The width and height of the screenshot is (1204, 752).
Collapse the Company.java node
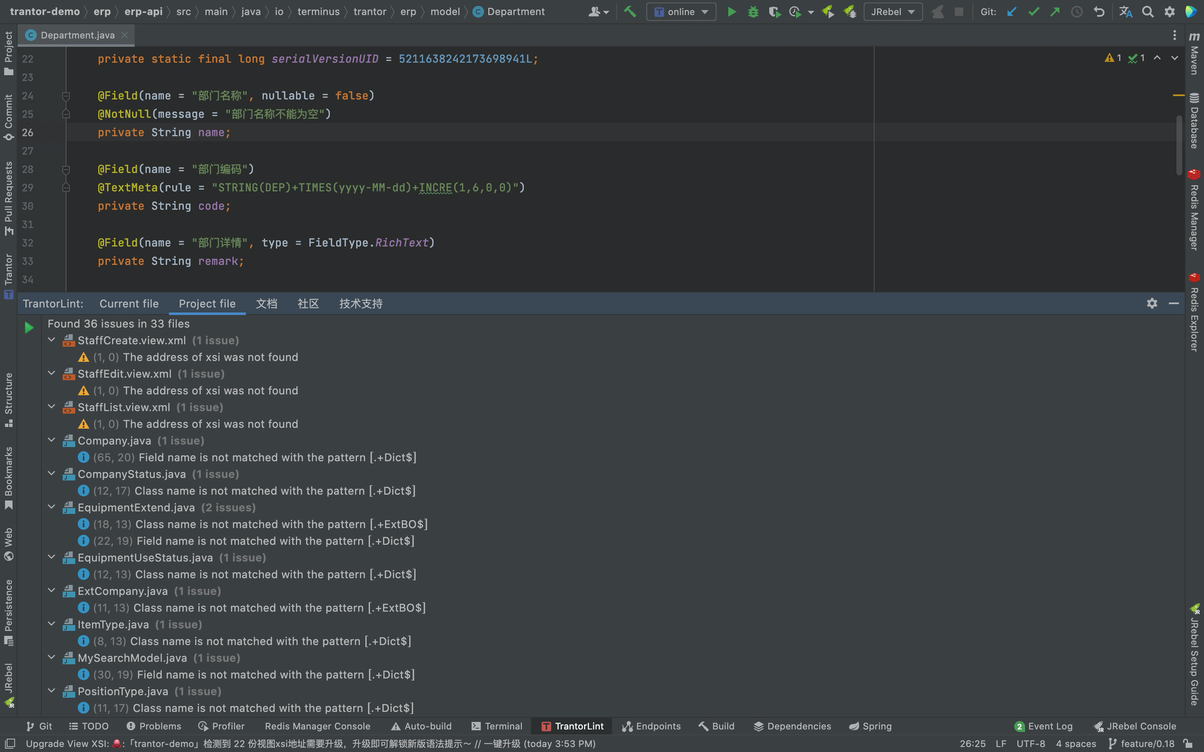51,440
